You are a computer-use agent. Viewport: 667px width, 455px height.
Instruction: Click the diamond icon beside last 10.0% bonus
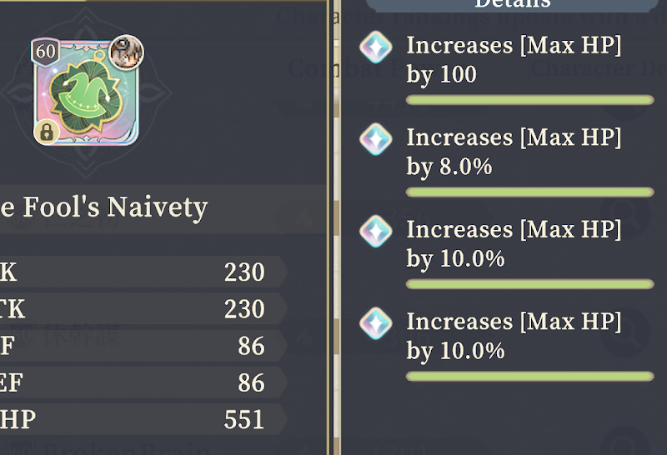(x=376, y=322)
